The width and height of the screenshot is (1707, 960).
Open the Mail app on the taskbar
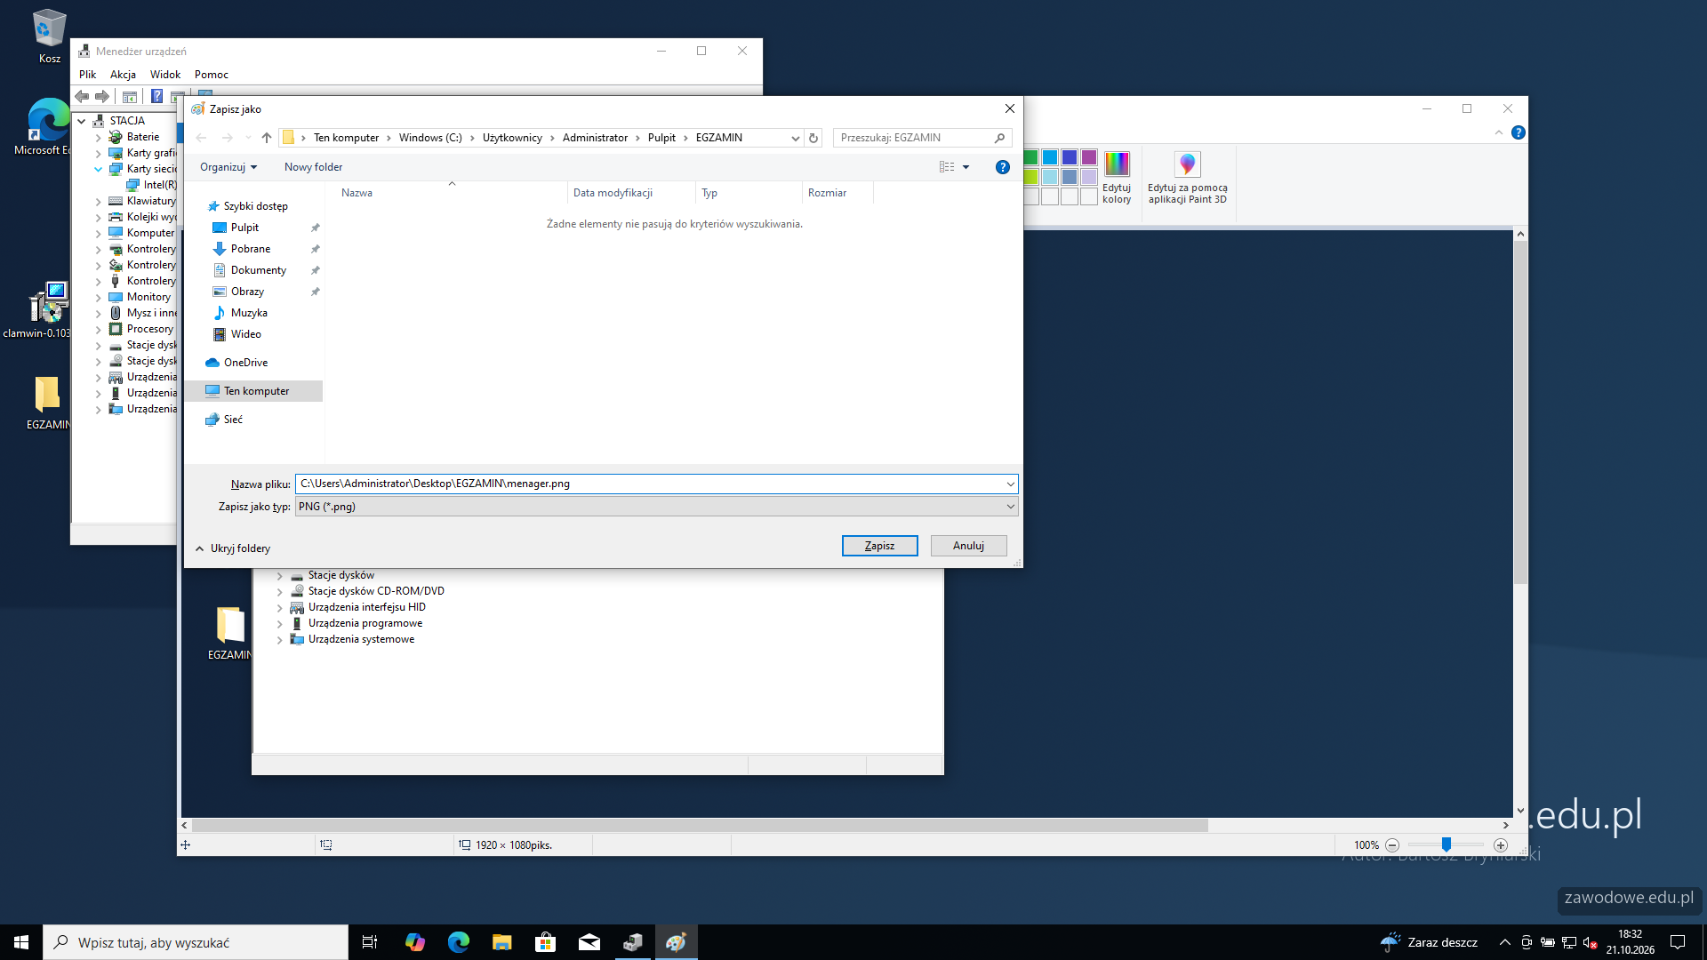589,942
